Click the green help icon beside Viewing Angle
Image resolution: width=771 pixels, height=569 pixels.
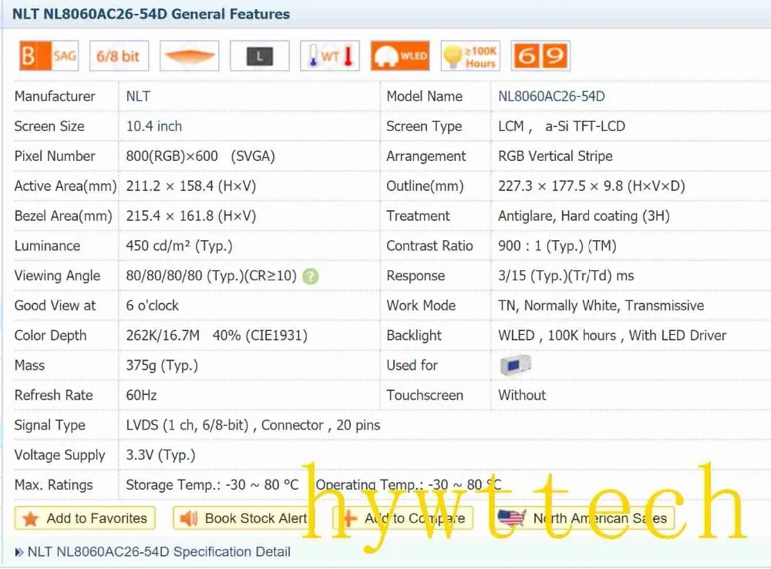click(311, 276)
